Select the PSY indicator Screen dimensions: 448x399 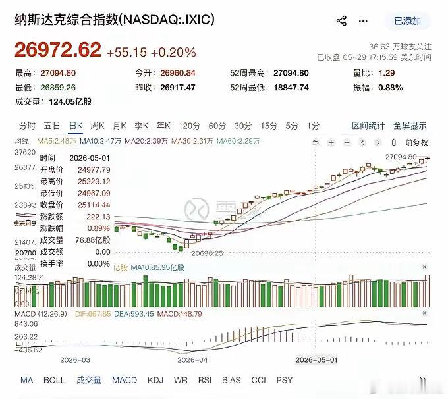(285, 380)
